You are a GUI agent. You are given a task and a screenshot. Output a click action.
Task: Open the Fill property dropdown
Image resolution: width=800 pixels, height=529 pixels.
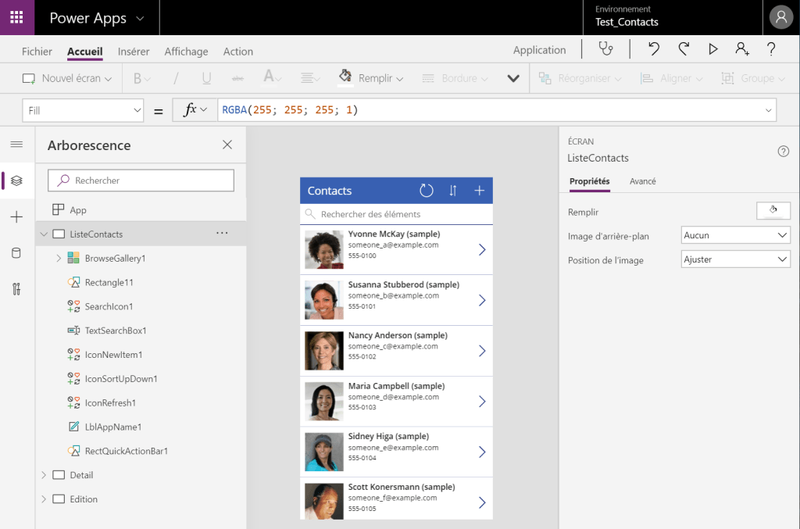(x=83, y=111)
